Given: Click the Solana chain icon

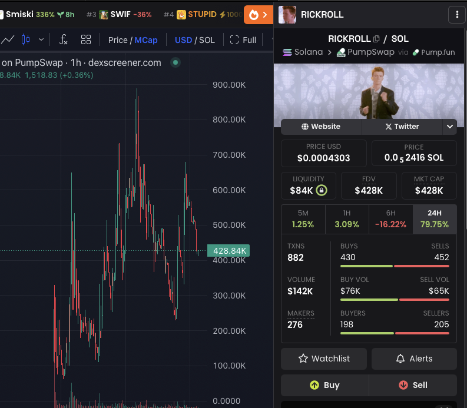Looking at the screenshot, I should [287, 52].
